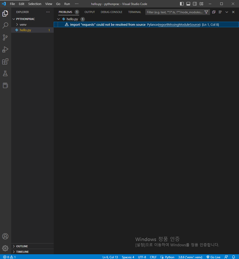
Task: Close the bottom panel with X icon
Action: (233, 12)
